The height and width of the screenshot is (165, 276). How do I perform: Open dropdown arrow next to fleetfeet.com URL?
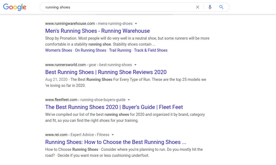coord(129,100)
